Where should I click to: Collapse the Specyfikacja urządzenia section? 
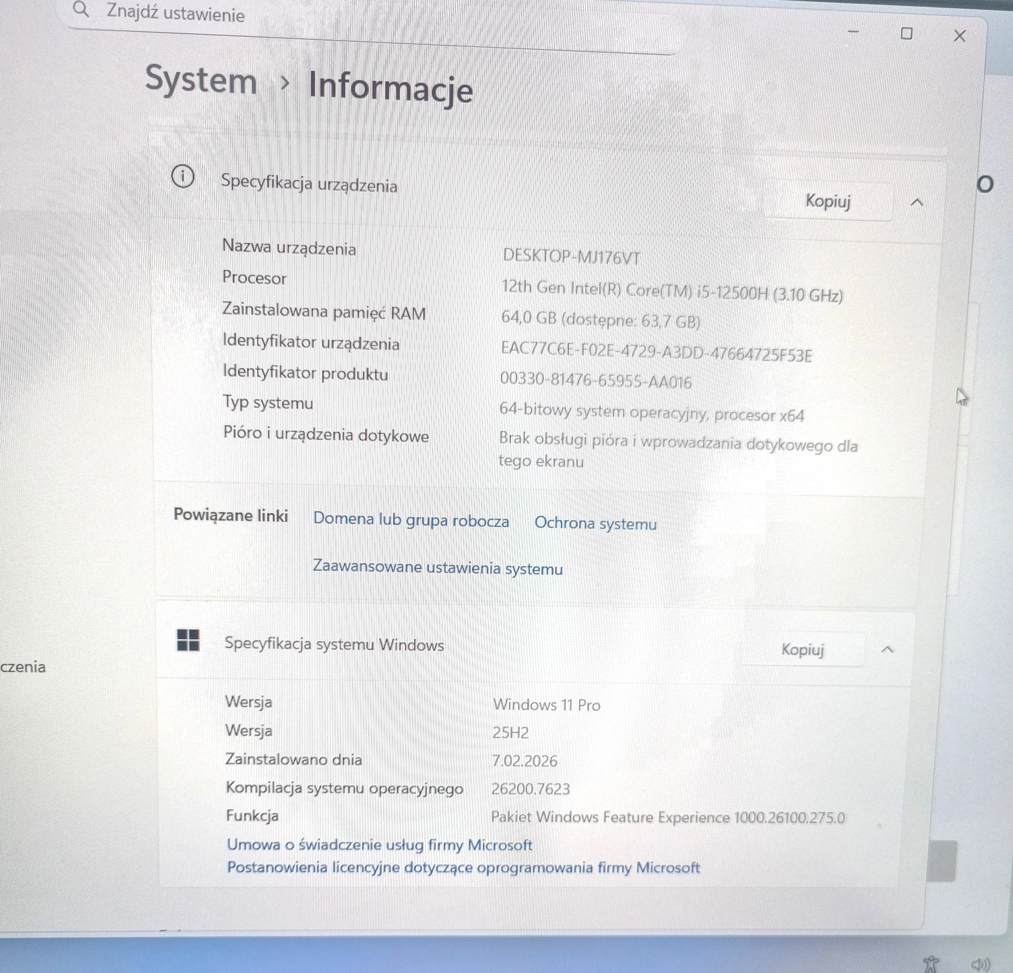pos(916,202)
